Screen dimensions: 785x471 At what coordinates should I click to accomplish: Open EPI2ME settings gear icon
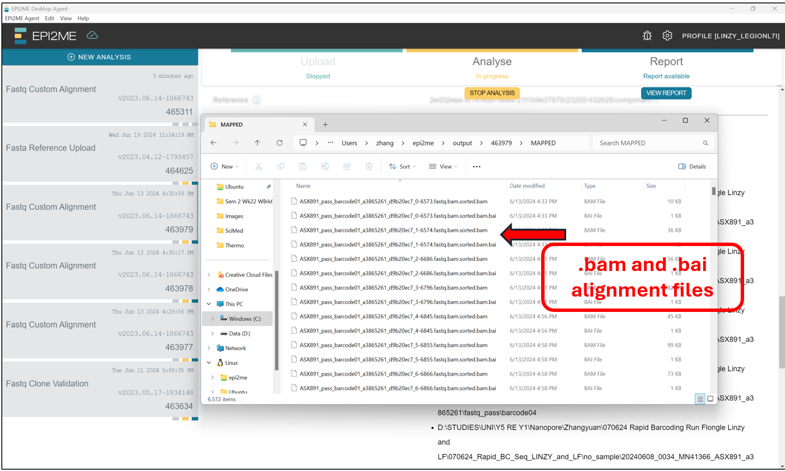pos(667,36)
